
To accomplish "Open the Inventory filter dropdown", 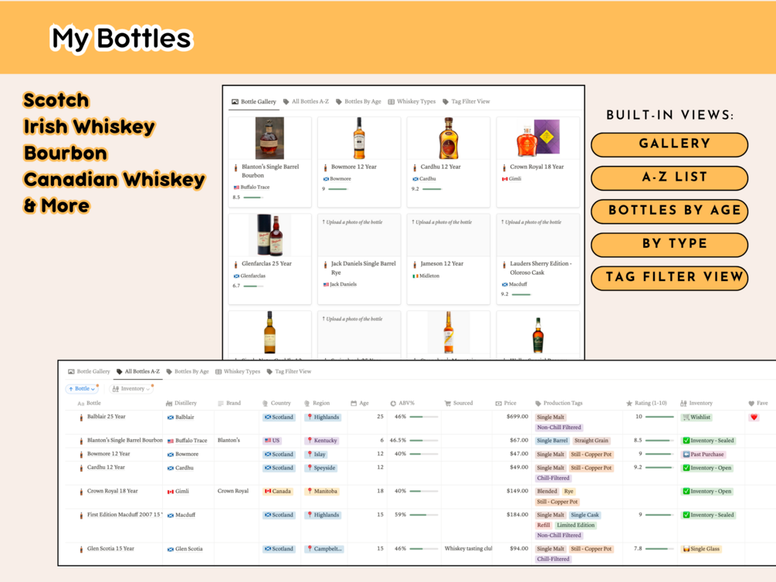I will [131, 388].
